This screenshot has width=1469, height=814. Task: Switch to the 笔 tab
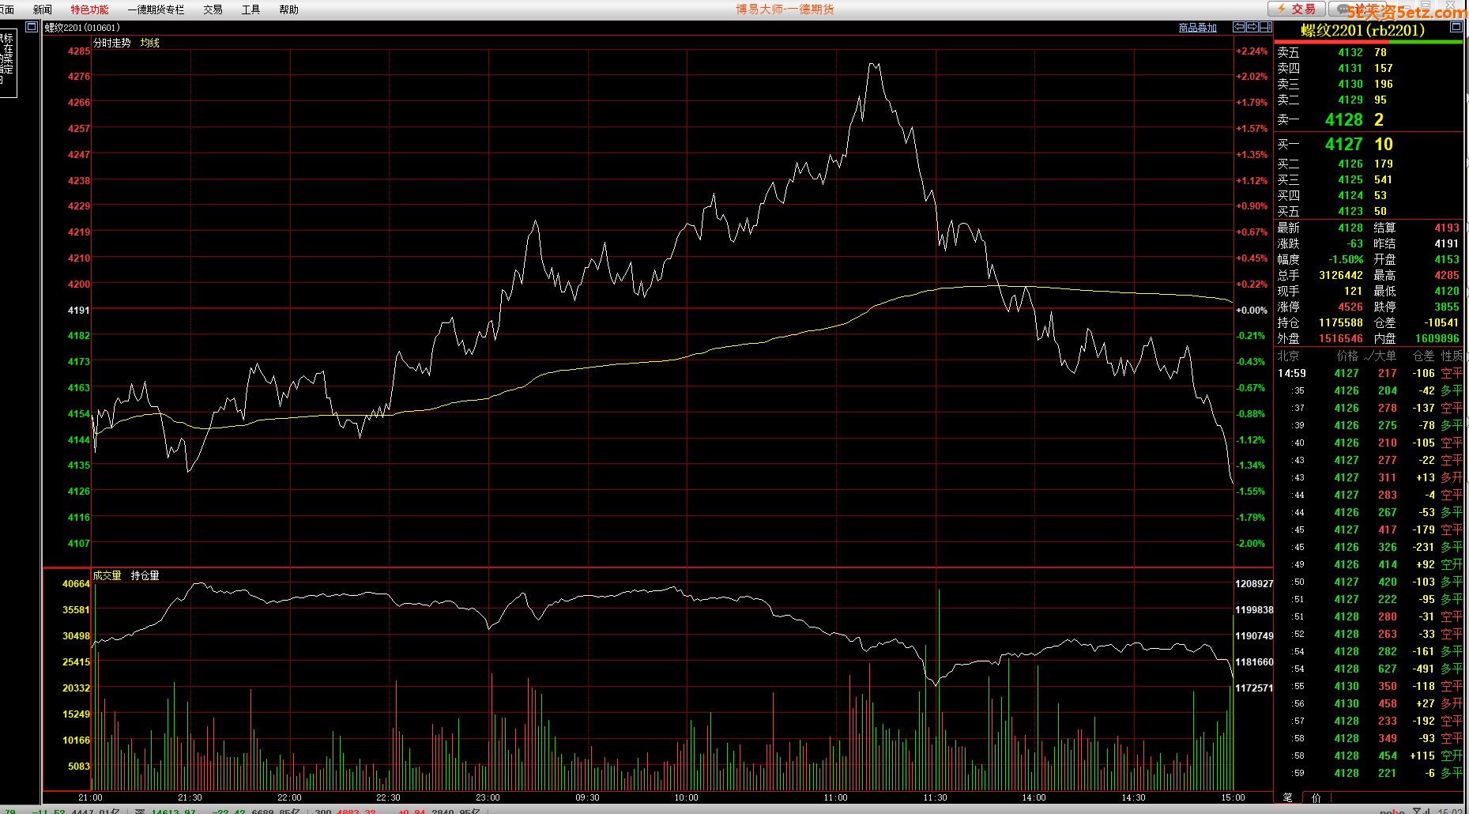(1288, 797)
